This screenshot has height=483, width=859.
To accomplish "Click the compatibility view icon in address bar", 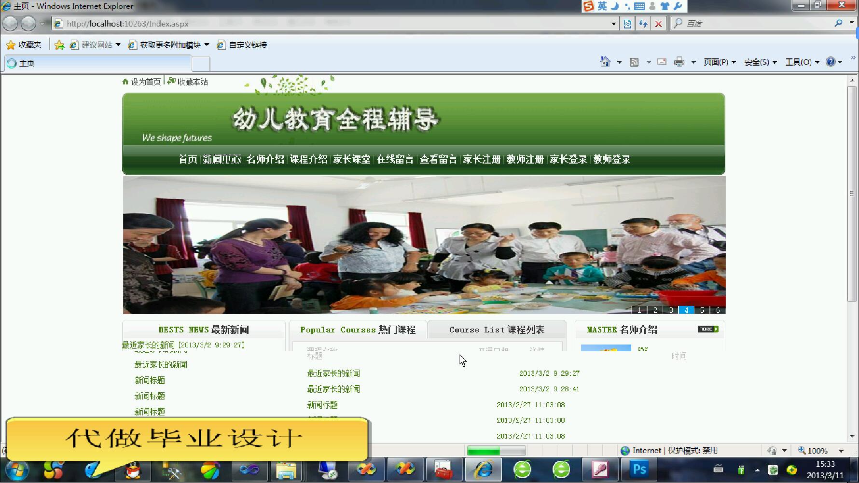I will coord(627,24).
